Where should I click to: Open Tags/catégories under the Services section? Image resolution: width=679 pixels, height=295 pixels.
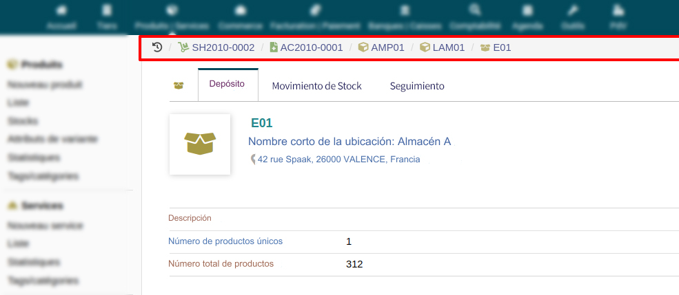43,281
